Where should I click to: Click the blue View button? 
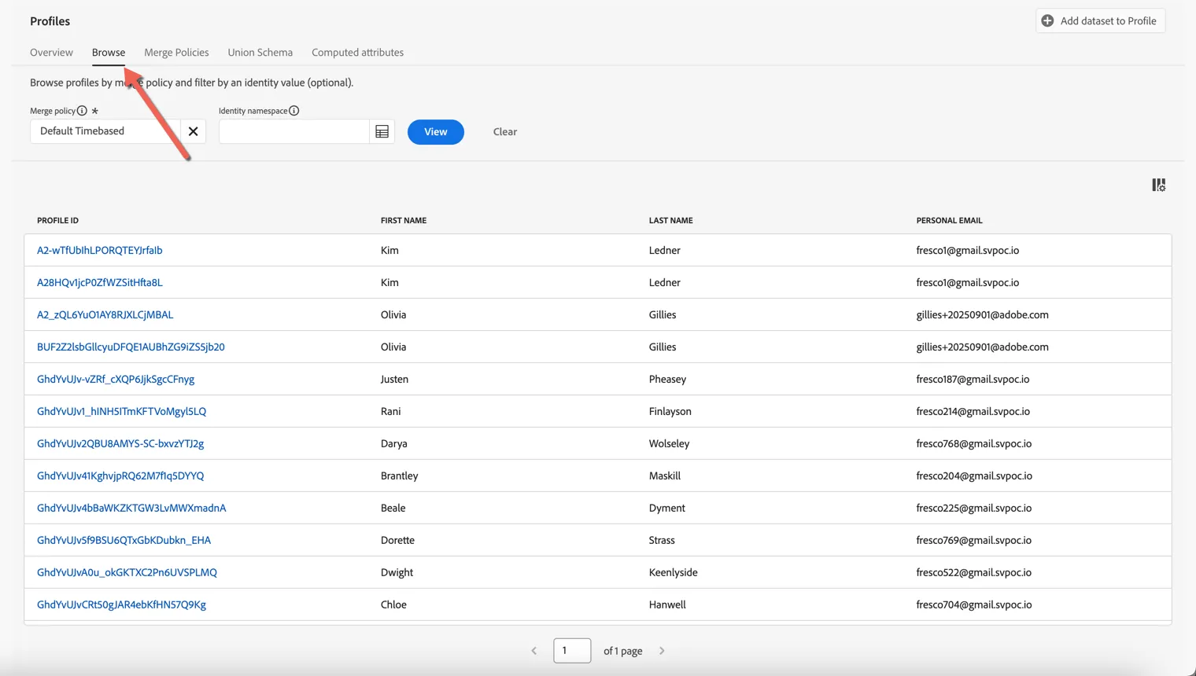point(436,132)
